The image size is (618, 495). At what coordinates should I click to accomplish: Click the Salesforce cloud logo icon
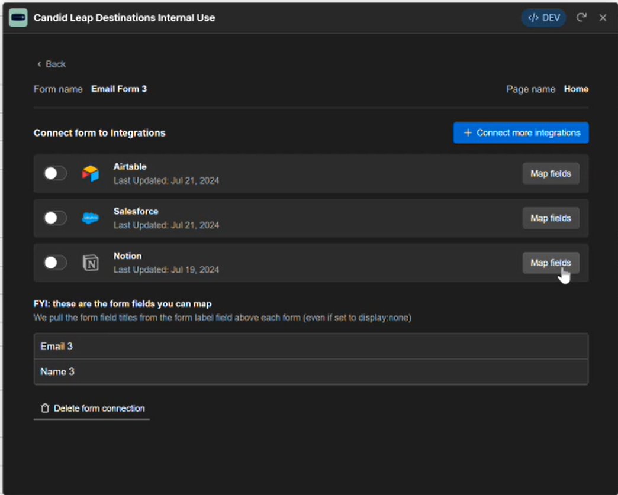pyautogui.click(x=90, y=218)
